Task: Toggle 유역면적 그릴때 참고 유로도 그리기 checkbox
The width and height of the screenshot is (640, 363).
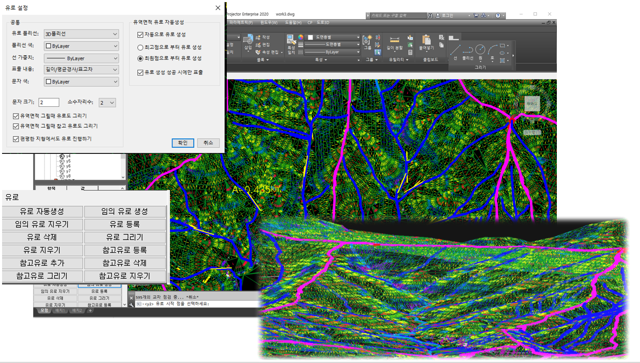Action: (x=16, y=126)
